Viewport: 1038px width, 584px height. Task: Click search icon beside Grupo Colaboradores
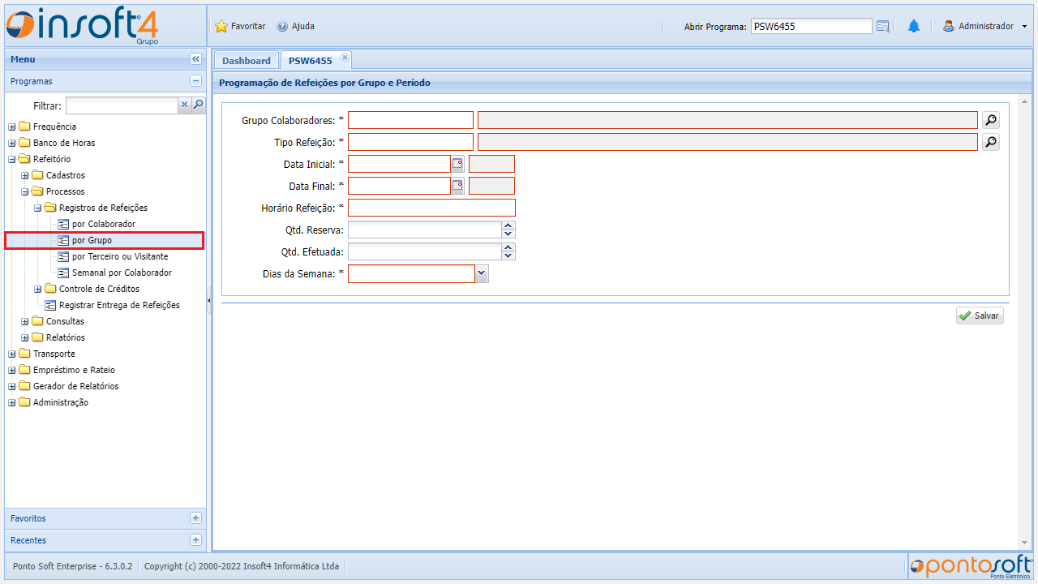(x=990, y=120)
